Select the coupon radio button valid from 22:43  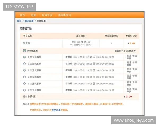click(x=24, y=57)
